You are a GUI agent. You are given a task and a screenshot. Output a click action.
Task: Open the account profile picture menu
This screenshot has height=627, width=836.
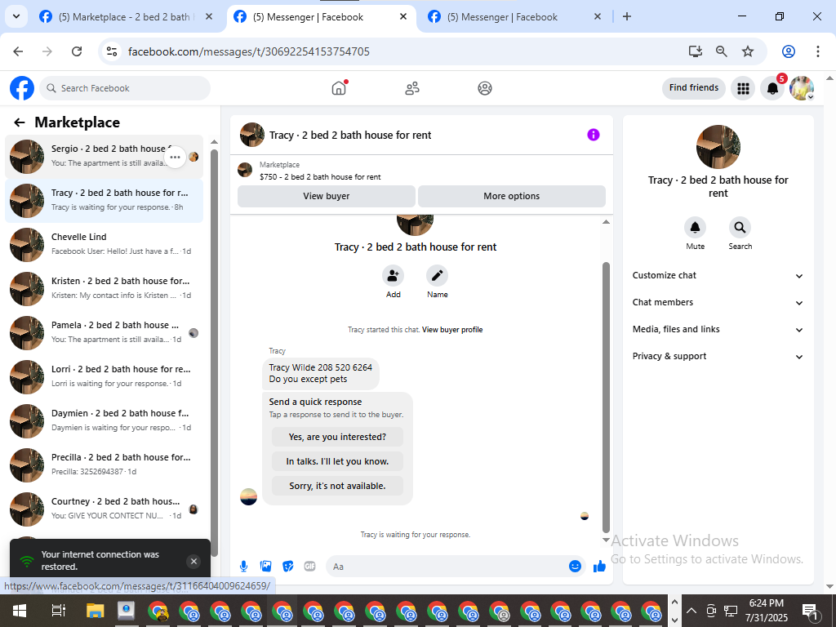click(802, 88)
